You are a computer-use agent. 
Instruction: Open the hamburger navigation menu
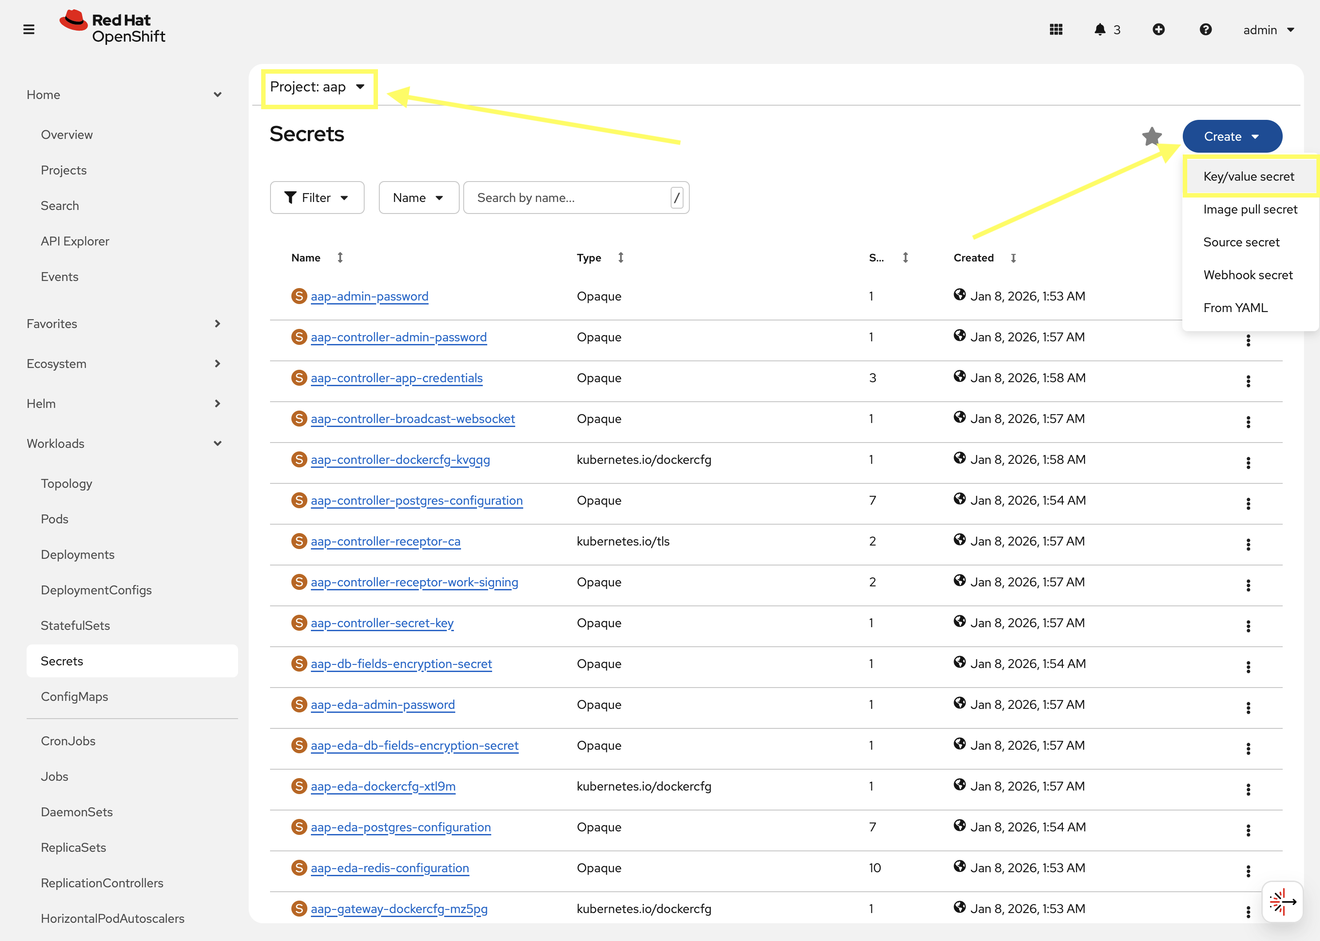[28, 29]
